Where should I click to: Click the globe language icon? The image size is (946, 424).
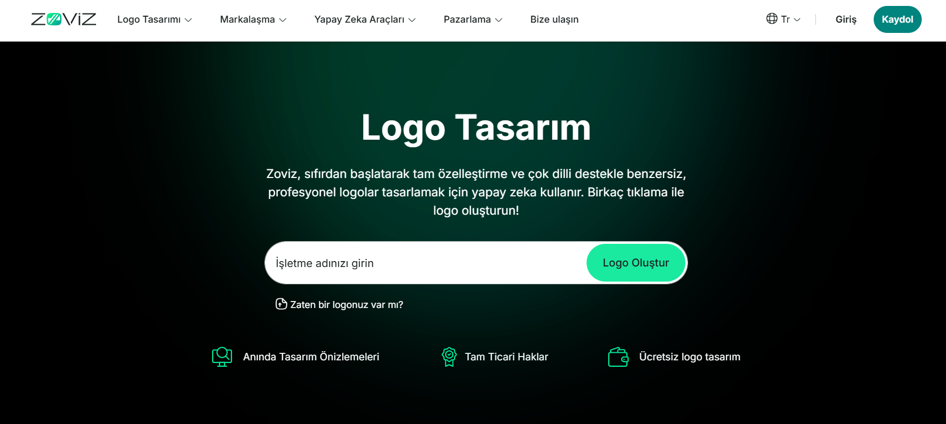click(x=772, y=19)
